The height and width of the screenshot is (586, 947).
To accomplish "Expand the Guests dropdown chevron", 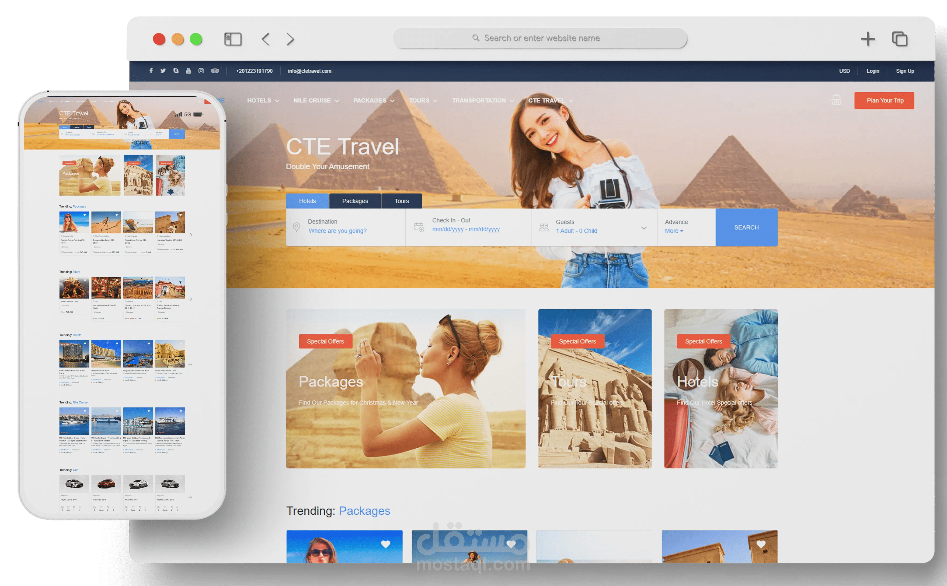I will tap(644, 228).
